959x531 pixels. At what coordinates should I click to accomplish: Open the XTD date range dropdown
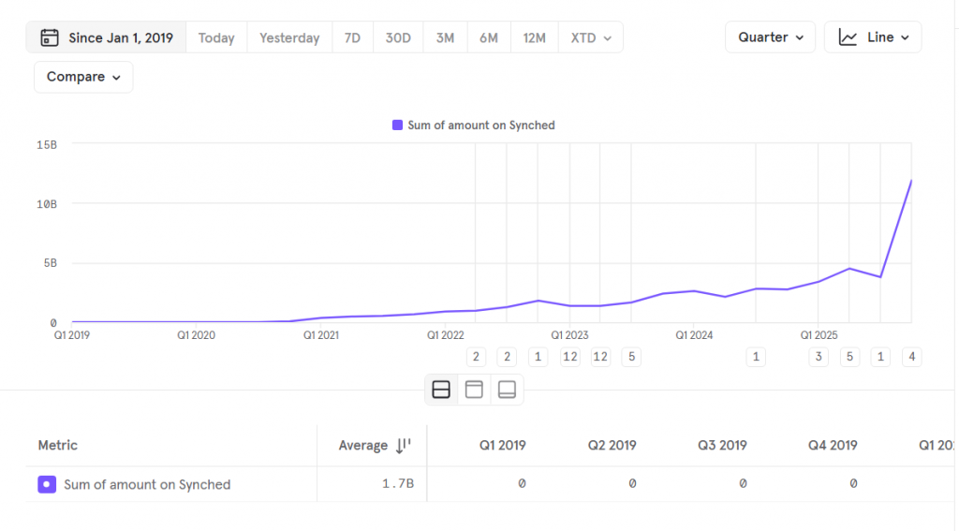[591, 38]
